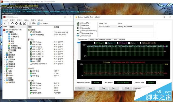Viewport: 173px width, 102px height.
Task: Open the graph chart toolbar icon
Action: (24, 23)
